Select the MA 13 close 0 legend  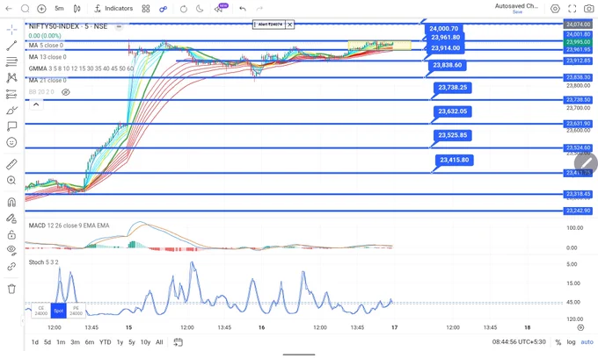click(47, 57)
